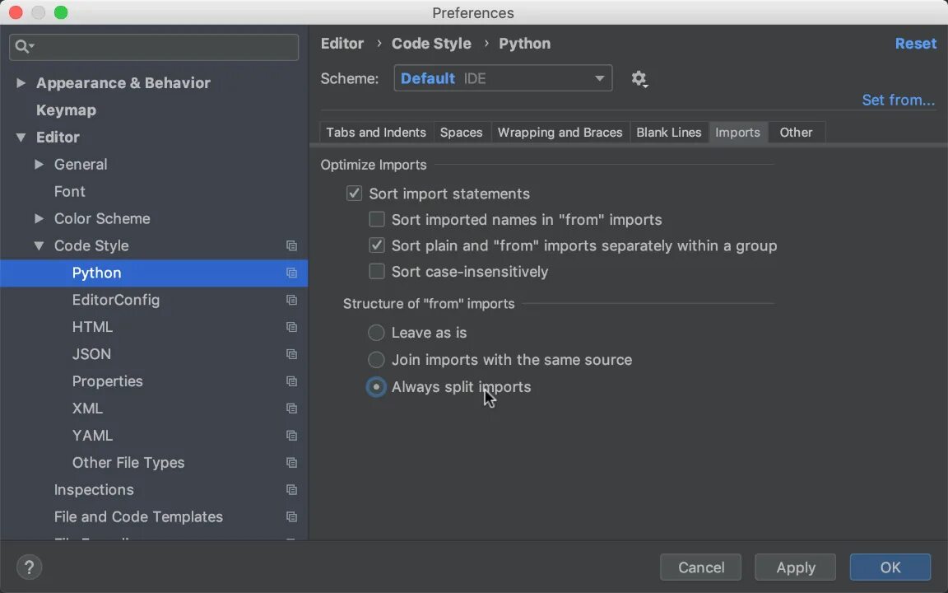Click the scheme settings gear icon
The width and height of the screenshot is (948, 593).
point(639,79)
